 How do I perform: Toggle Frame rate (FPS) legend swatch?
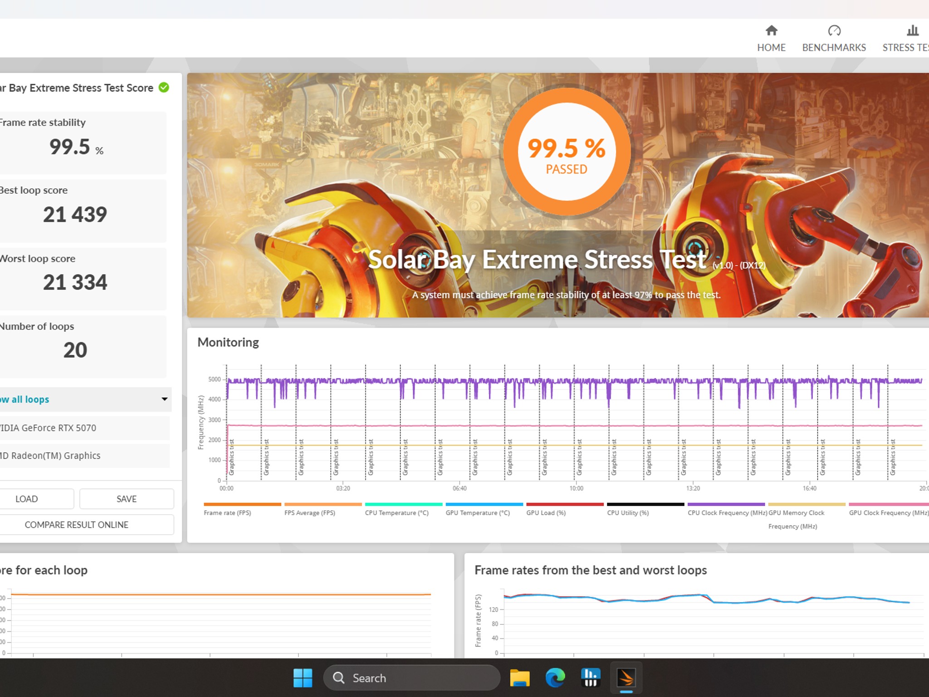pyautogui.click(x=242, y=504)
